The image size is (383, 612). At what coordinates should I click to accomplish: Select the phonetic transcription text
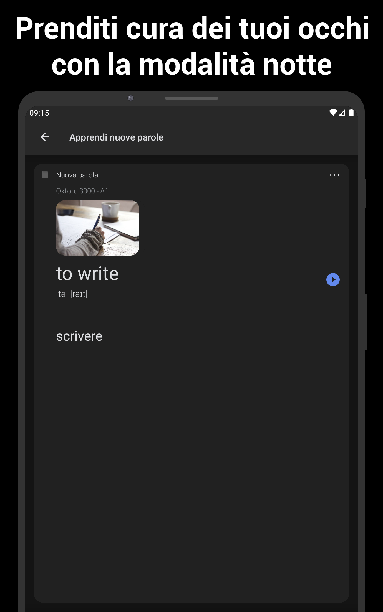72,294
